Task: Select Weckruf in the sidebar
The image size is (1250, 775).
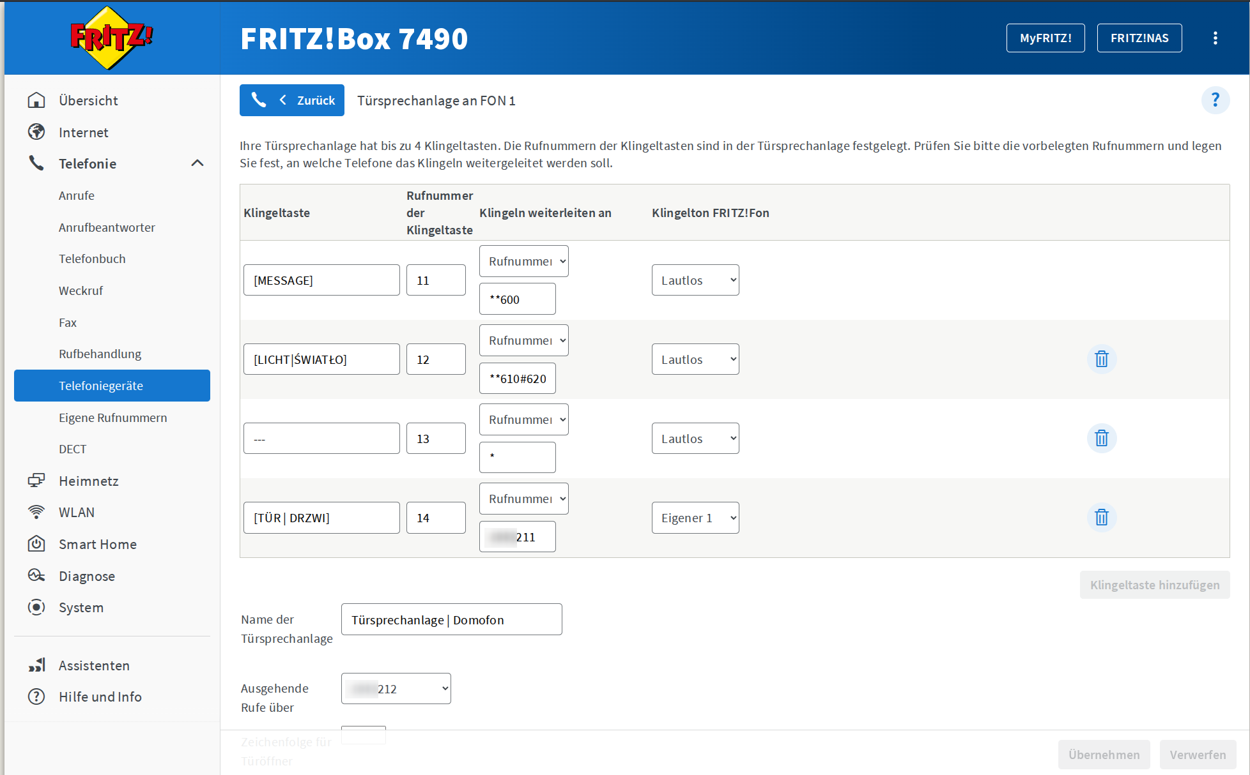Action: (81, 290)
